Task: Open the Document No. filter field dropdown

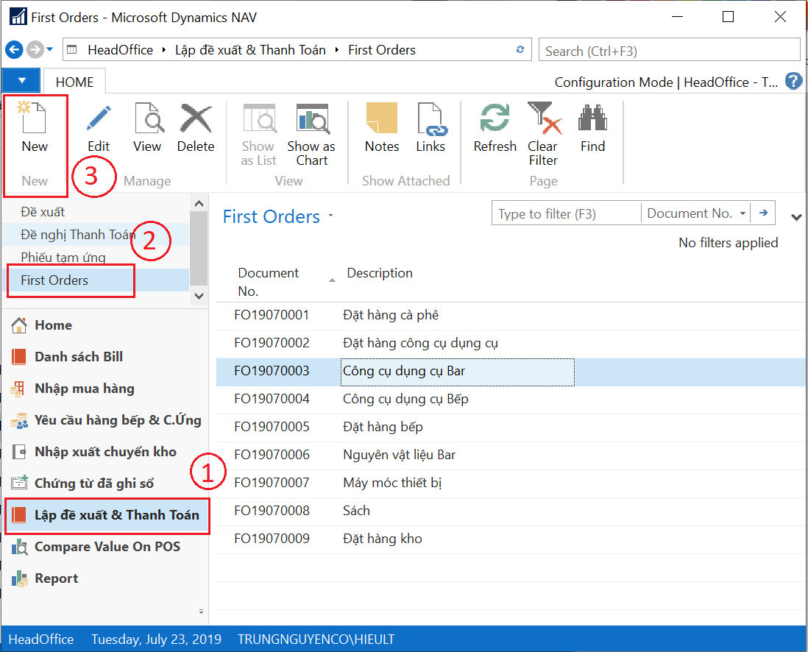Action: [x=743, y=213]
